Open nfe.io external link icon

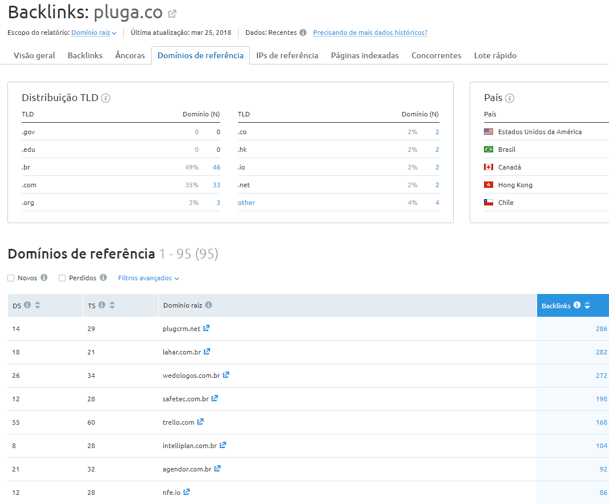[187, 491]
